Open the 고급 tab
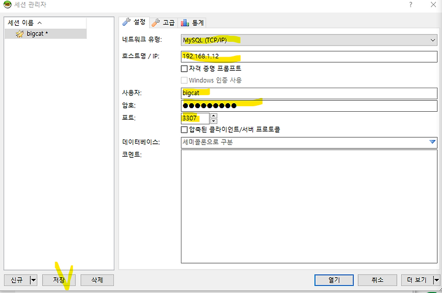 coord(163,23)
